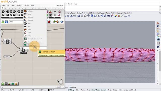Toggle SmartTrack in status bar
The width and height of the screenshot is (161, 91).
click(x=96, y=90)
